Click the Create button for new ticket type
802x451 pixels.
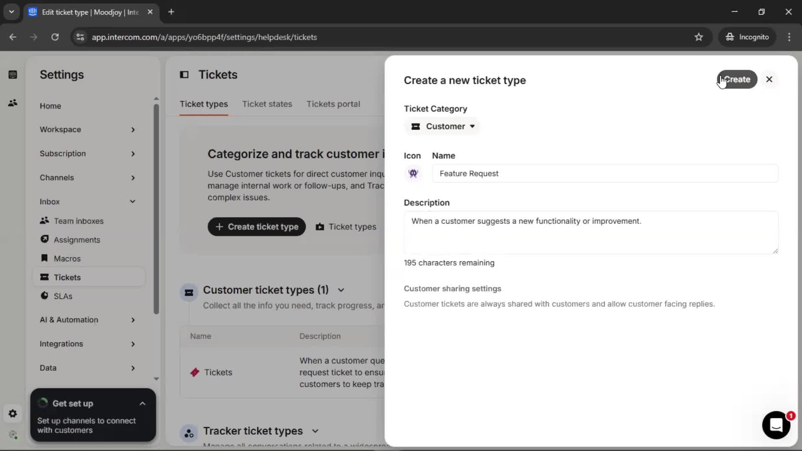click(x=737, y=79)
